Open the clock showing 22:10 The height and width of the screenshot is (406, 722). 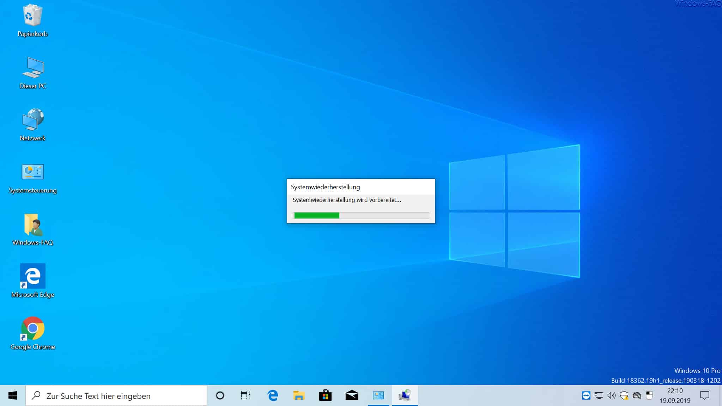[x=675, y=396]
